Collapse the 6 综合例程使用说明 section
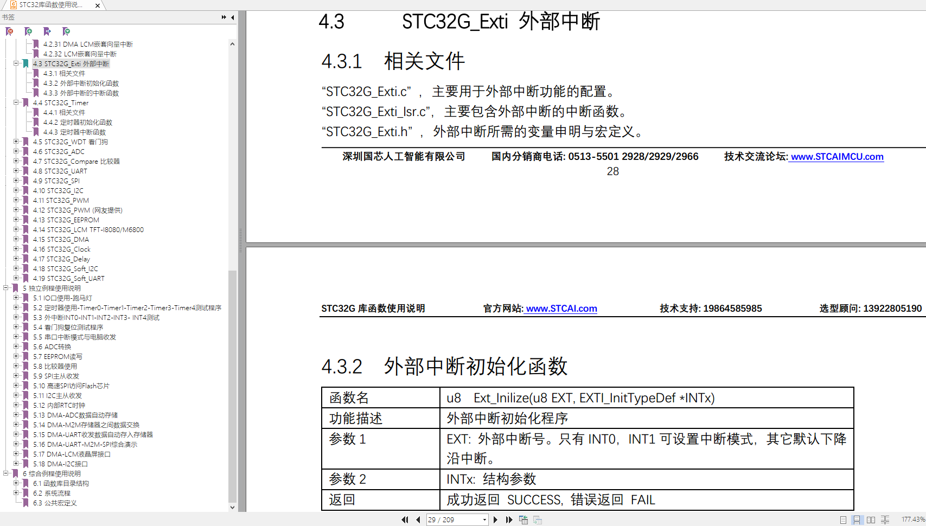 click(x=6, y=473)
